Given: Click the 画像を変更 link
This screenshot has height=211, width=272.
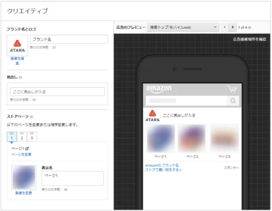Looking at the screenshot, I should pyautogui.click(x=23, y=193).
